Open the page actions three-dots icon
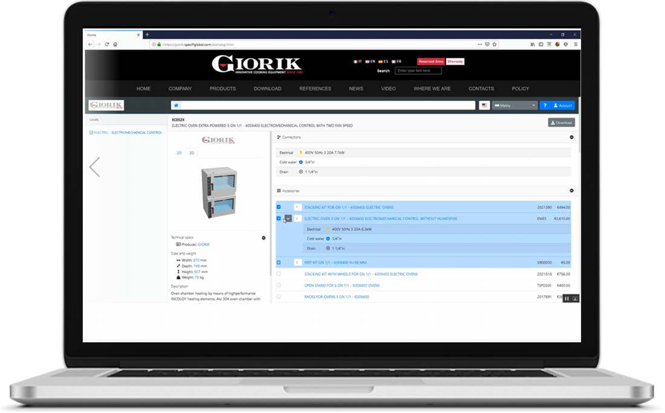Screen dimensions: 665x413 [479, 44]
